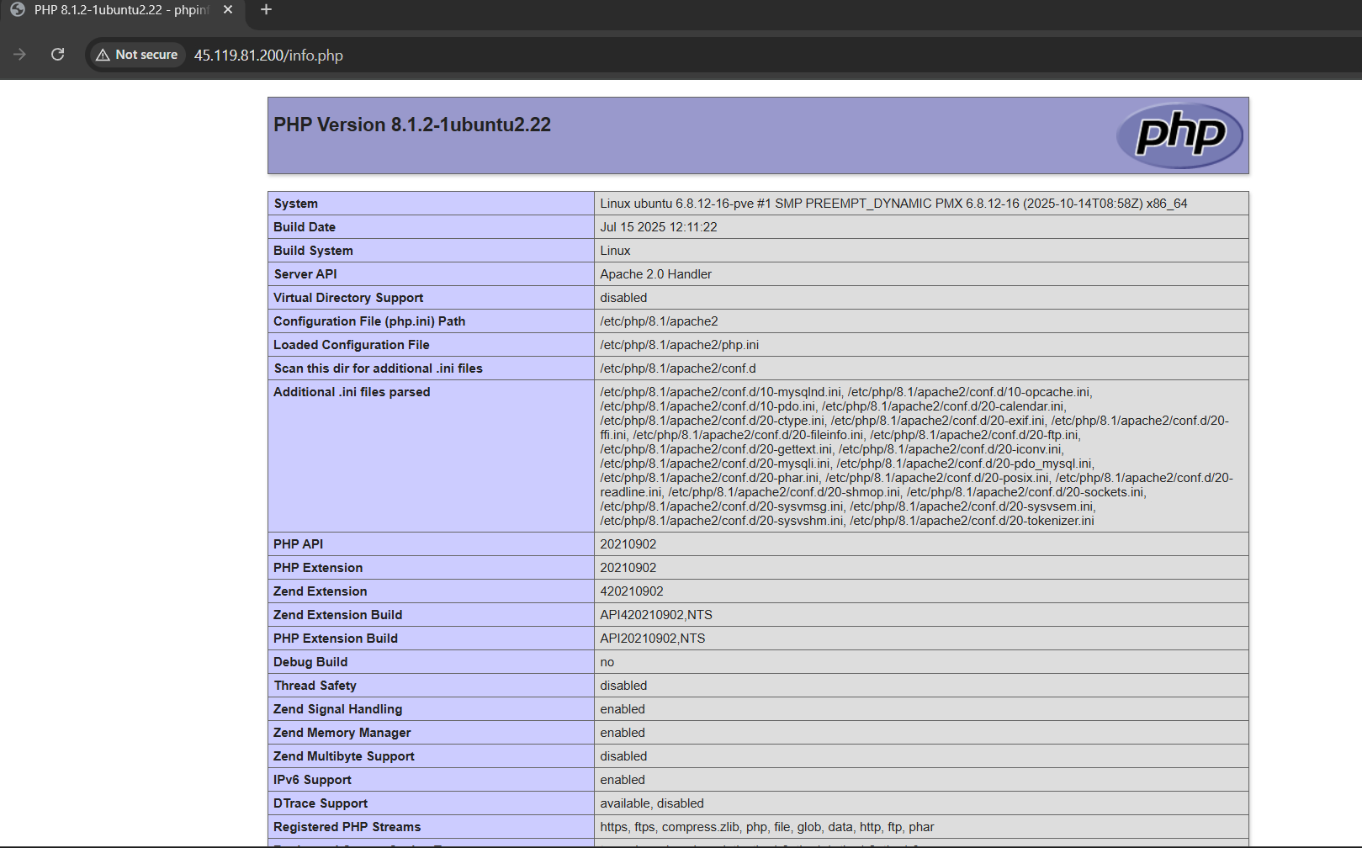1362x848 pixels.
Task: Click the Loaded Configuration File path value
Action: (x=679, y=345)
